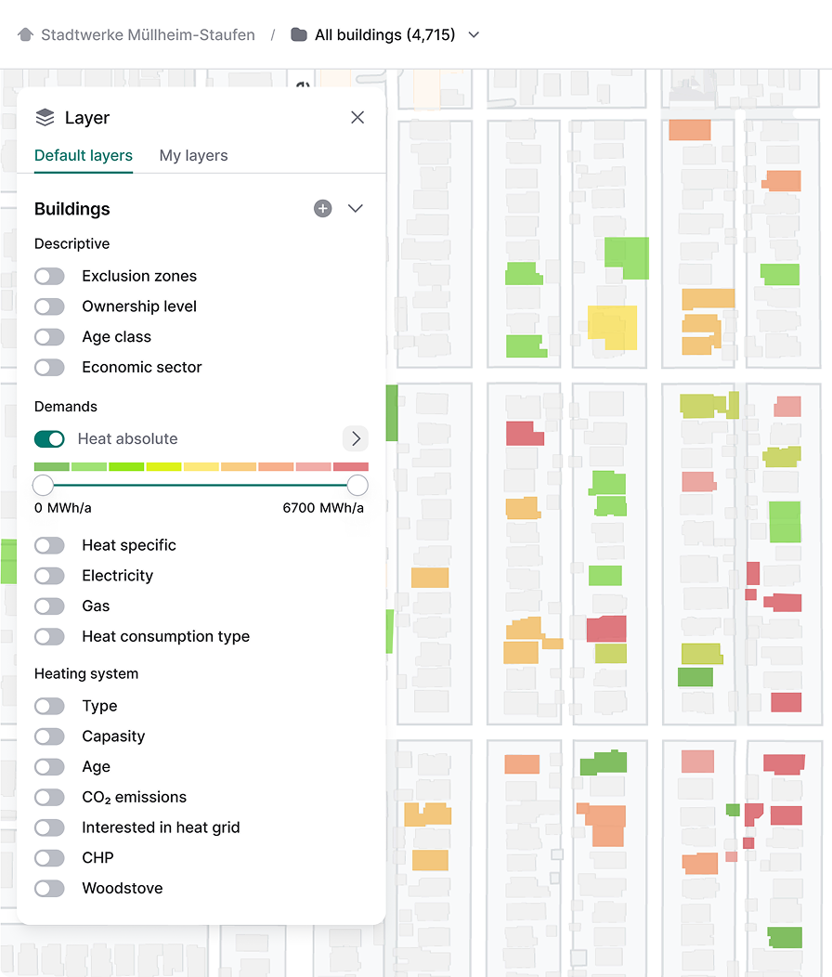
Task: Switch to the My layers tab
Action: click(x=193, y=155)
